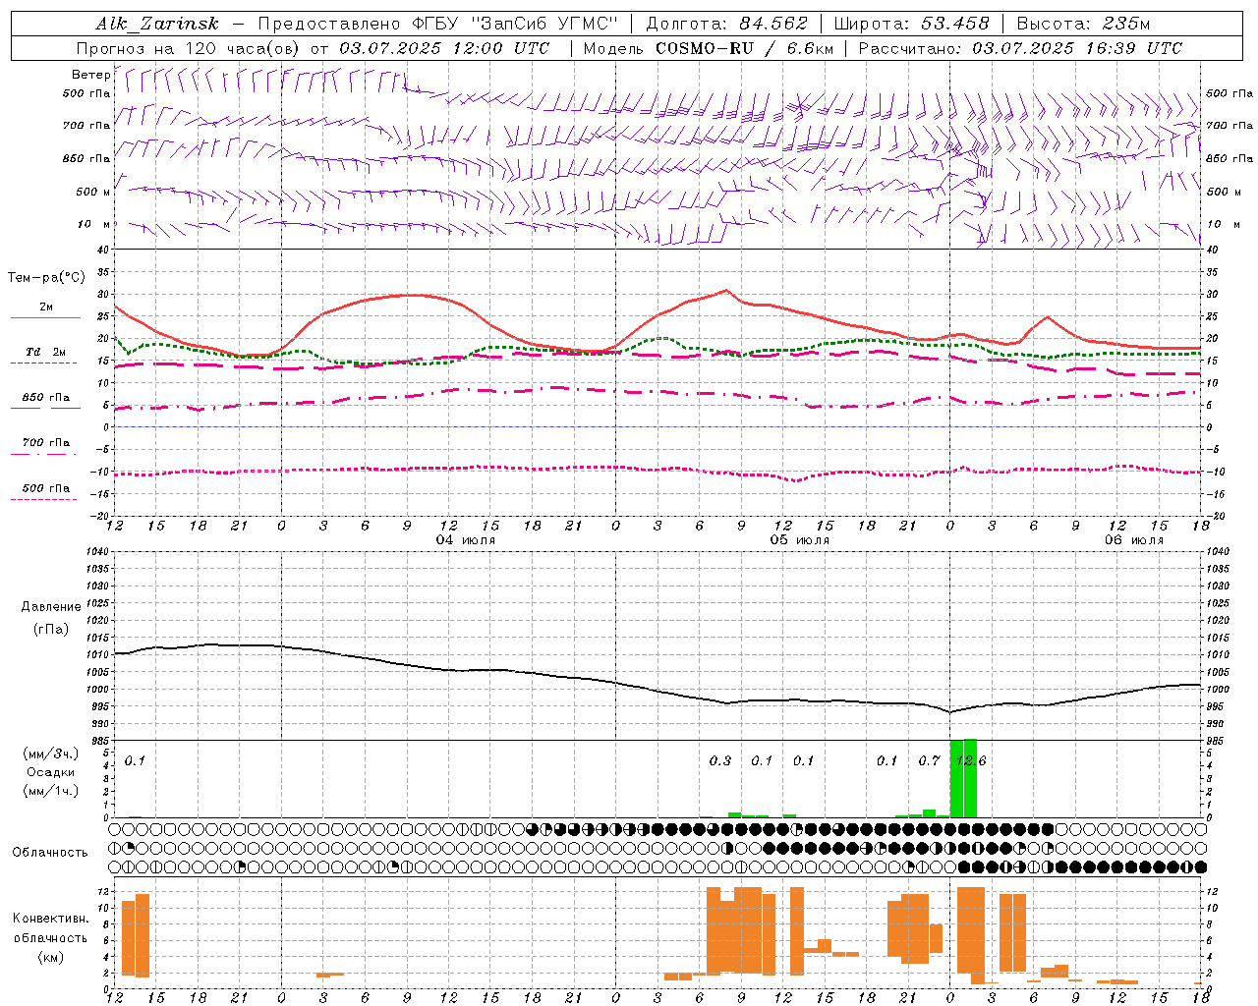This screenshot has height=1006, width=1258.
Task: Select the text Прогноз на 120 часа(ов)
Action: (x=189, y=48)
